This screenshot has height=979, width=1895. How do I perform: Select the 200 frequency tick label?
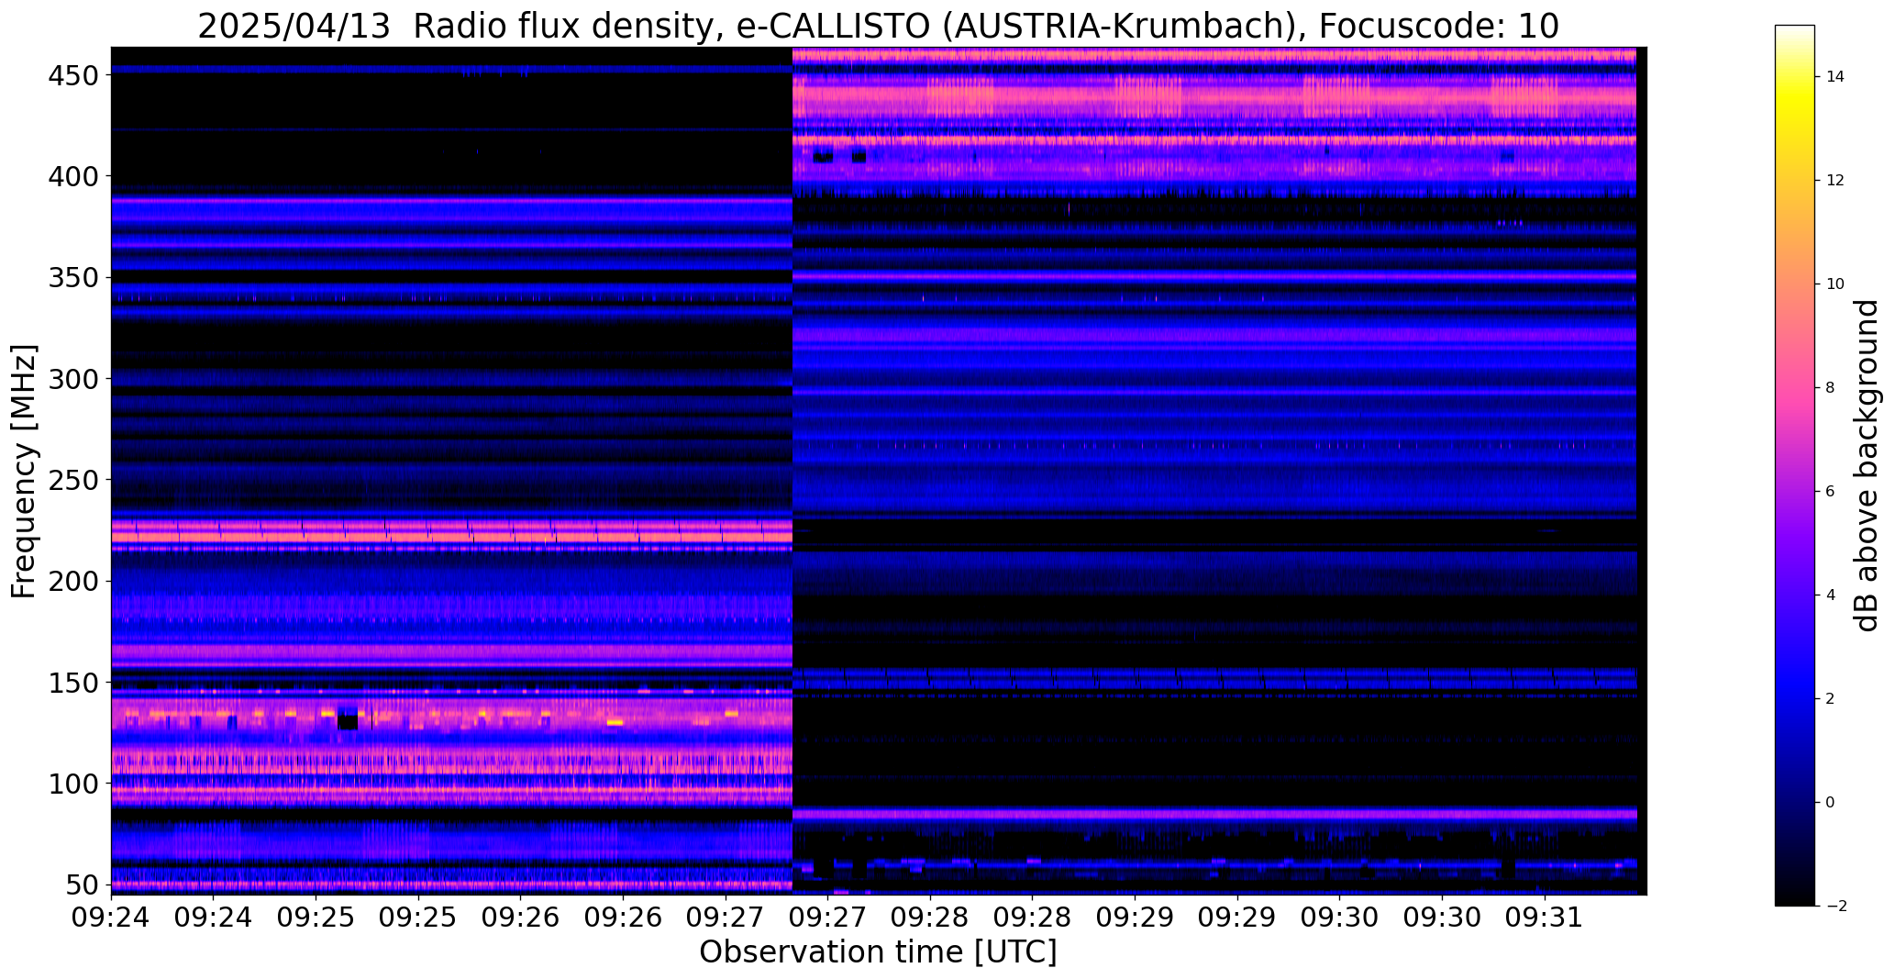point(72,582)
